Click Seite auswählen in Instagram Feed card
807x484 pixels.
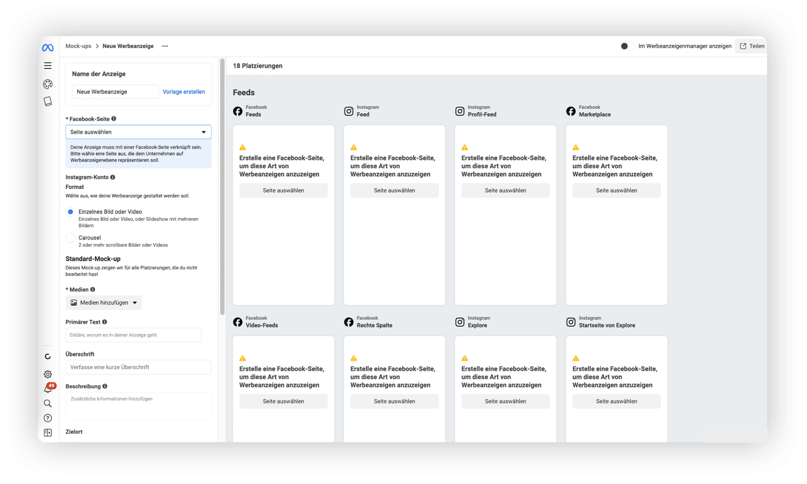pyautogui.click(x=394, y=191)
